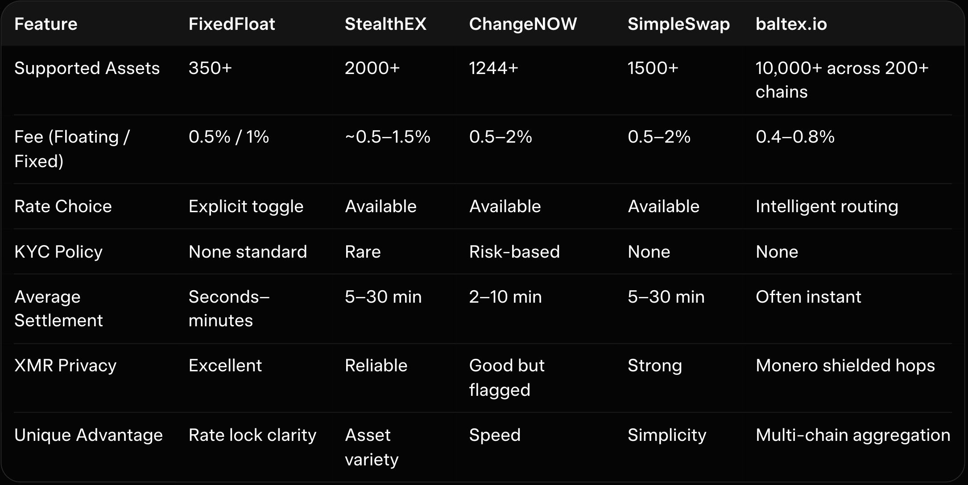Select the "Seconds–minutes" settlement cell
968x485 pixels.
click(229, 308)
